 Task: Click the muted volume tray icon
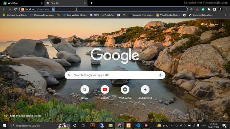click(185, 125)
